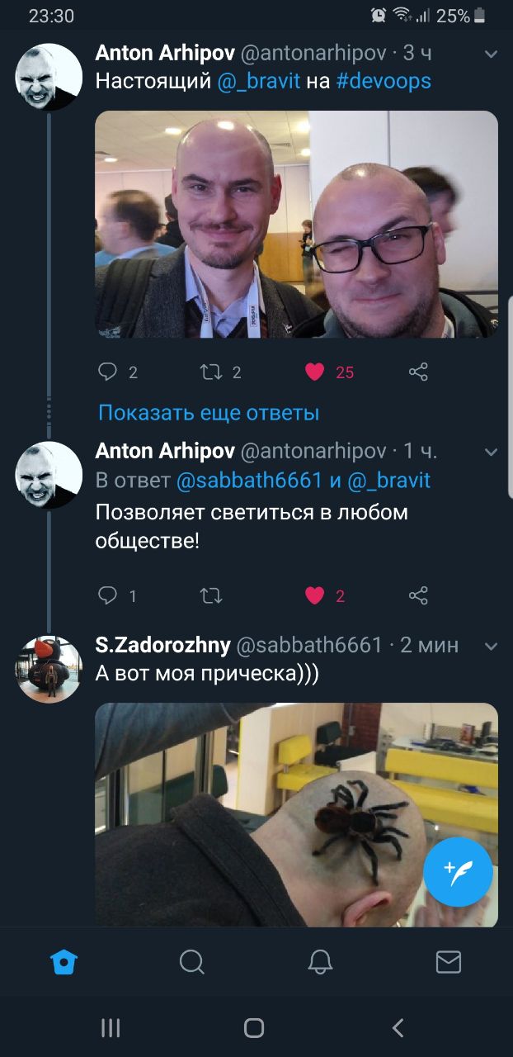The width and height of the screenshot is (513, 1057).
Task: Tap the floating compose new tweet button
Action: pos(458,871)
